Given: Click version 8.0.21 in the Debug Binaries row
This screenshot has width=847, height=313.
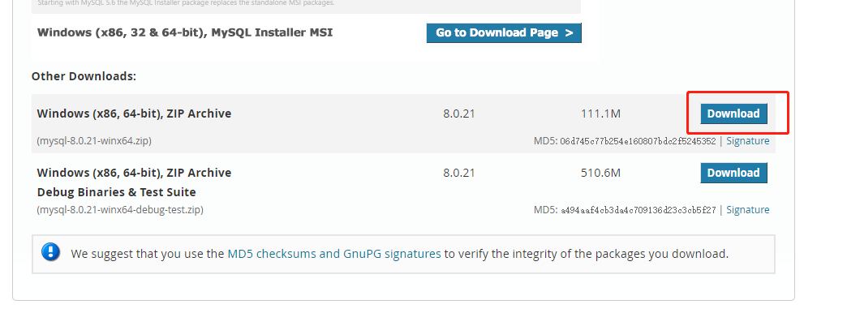Looking at the screenshot, I should point(459,174).
